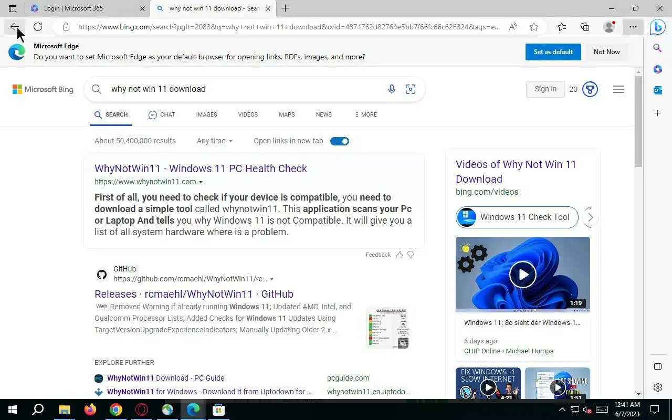Expand the whynotwin11.com URL dropdown arrow

(201, 182)
